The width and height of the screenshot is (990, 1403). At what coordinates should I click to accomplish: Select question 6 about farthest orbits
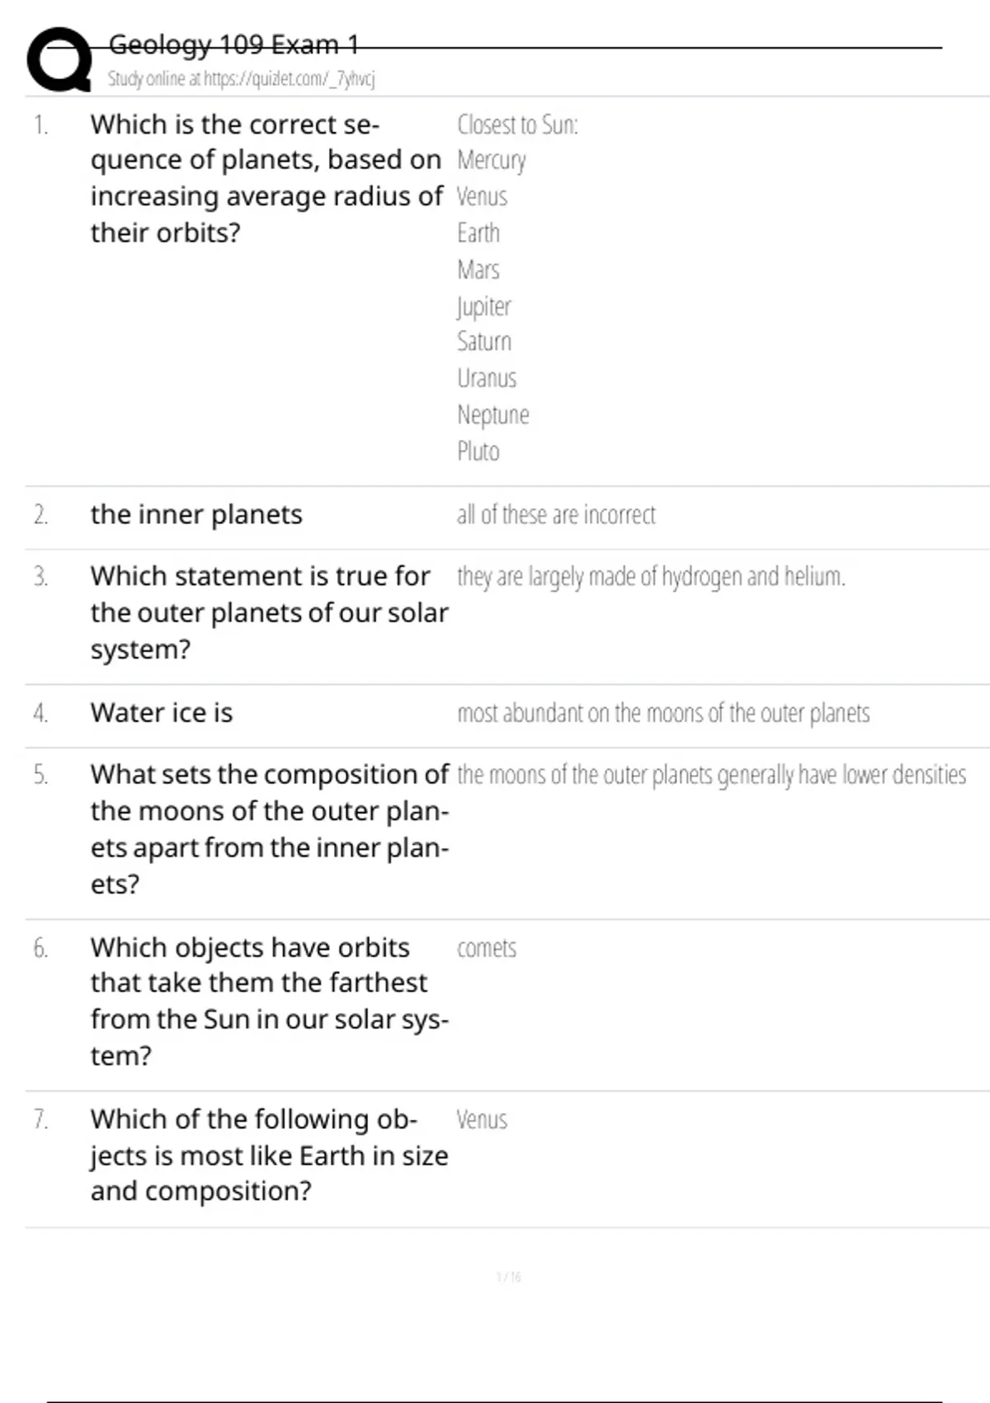(269, 1001)
